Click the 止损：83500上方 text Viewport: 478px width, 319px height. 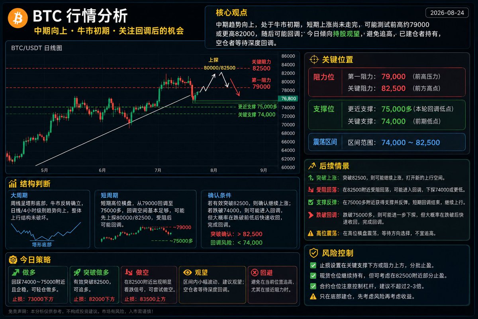click(x=146, y=299)
